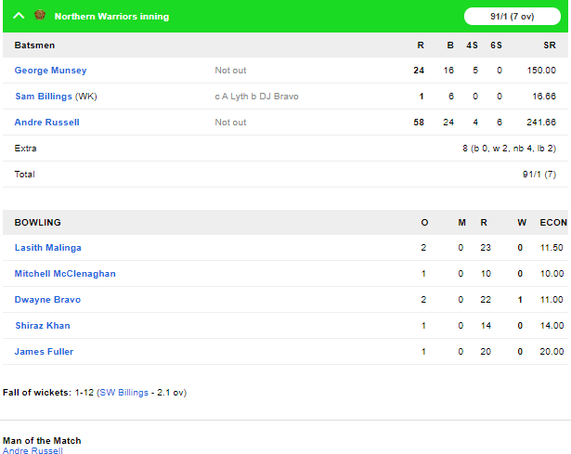
Task: Click the Extra row label
Action: pos(25,149)
